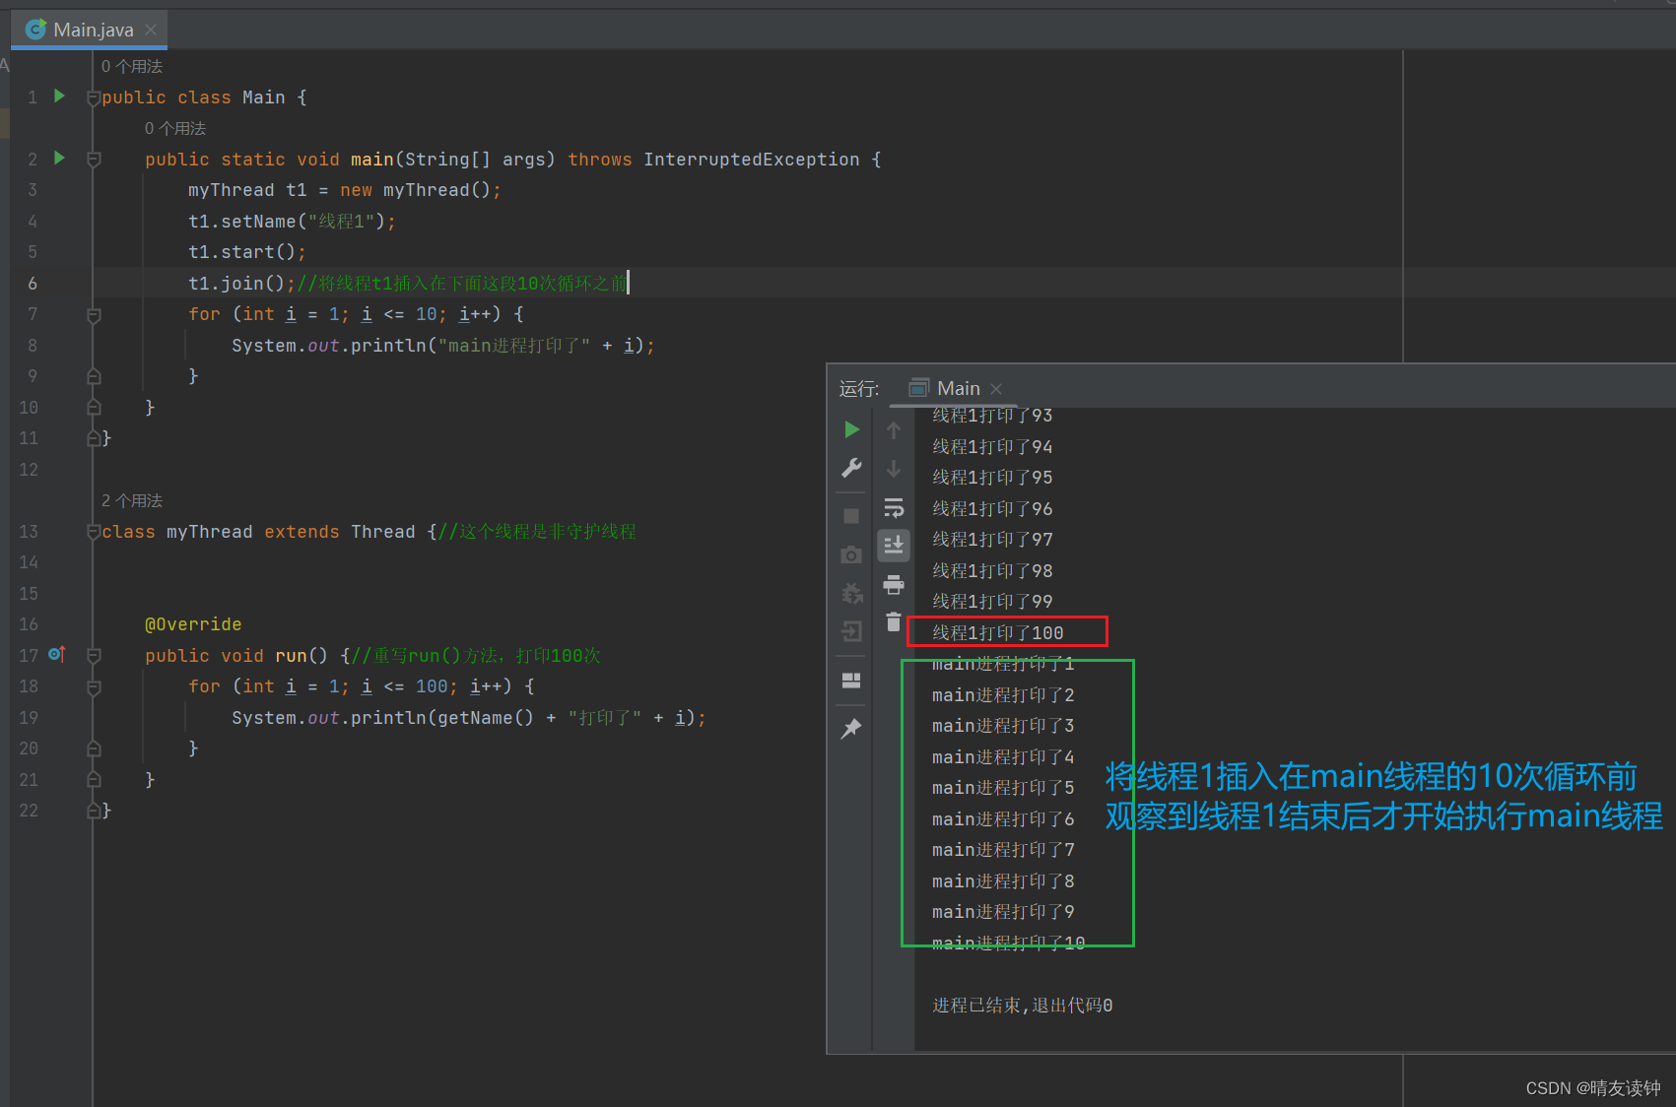Collapse myThread class fold on line 13

point(94,532)
